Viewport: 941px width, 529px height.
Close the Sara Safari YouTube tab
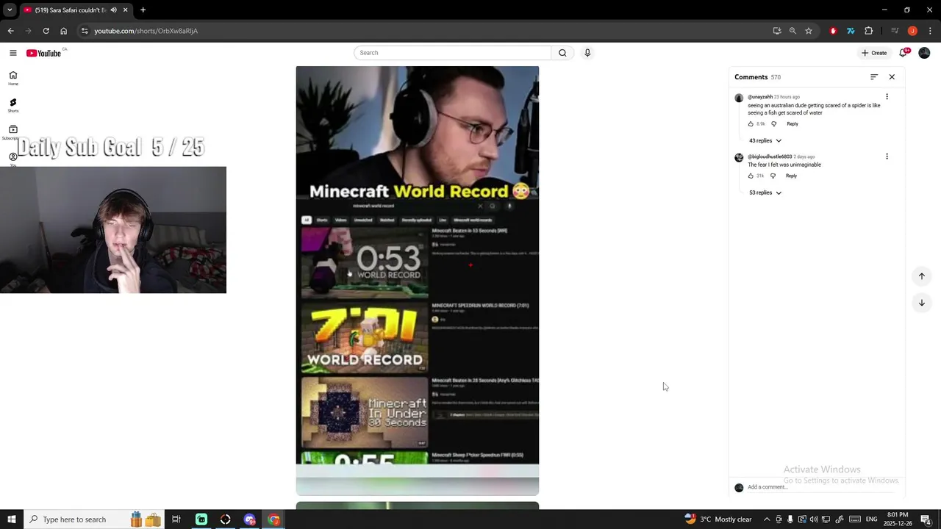125,10
